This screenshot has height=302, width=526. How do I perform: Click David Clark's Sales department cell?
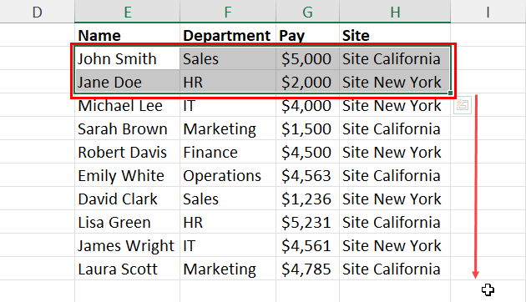click(x=228, y=199)
